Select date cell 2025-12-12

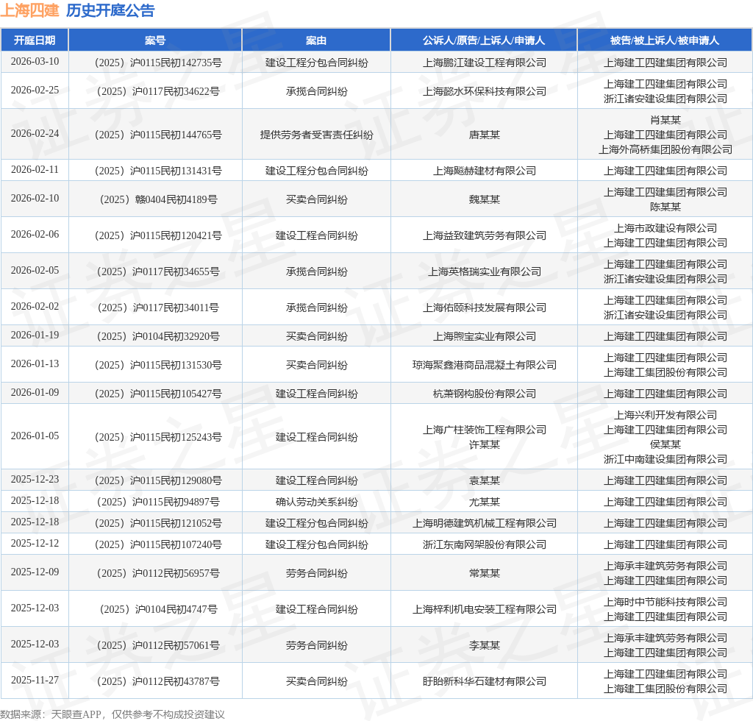click(x=35, y=543)
